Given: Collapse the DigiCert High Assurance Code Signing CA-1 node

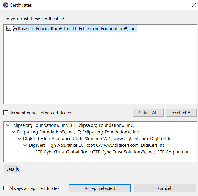Looking at the screenshot, I should tap(19, 139).
